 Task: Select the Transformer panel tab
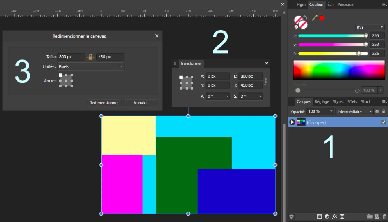(x=191, y=63)
